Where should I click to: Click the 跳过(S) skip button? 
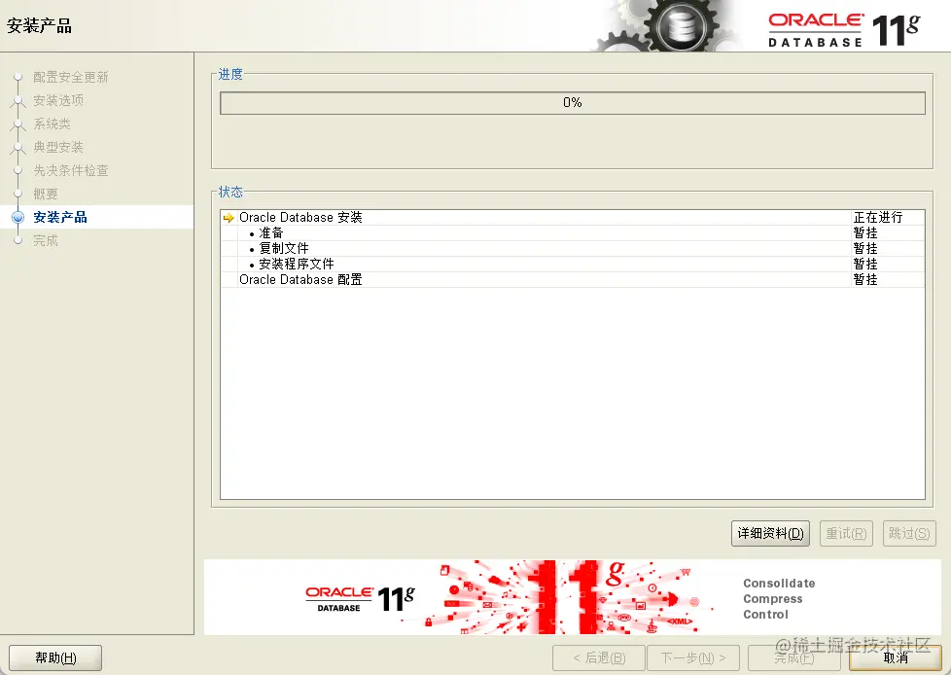(909, 533)
